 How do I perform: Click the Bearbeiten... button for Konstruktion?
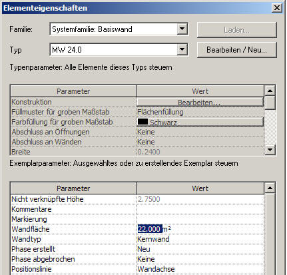click(x=200, y=103)
